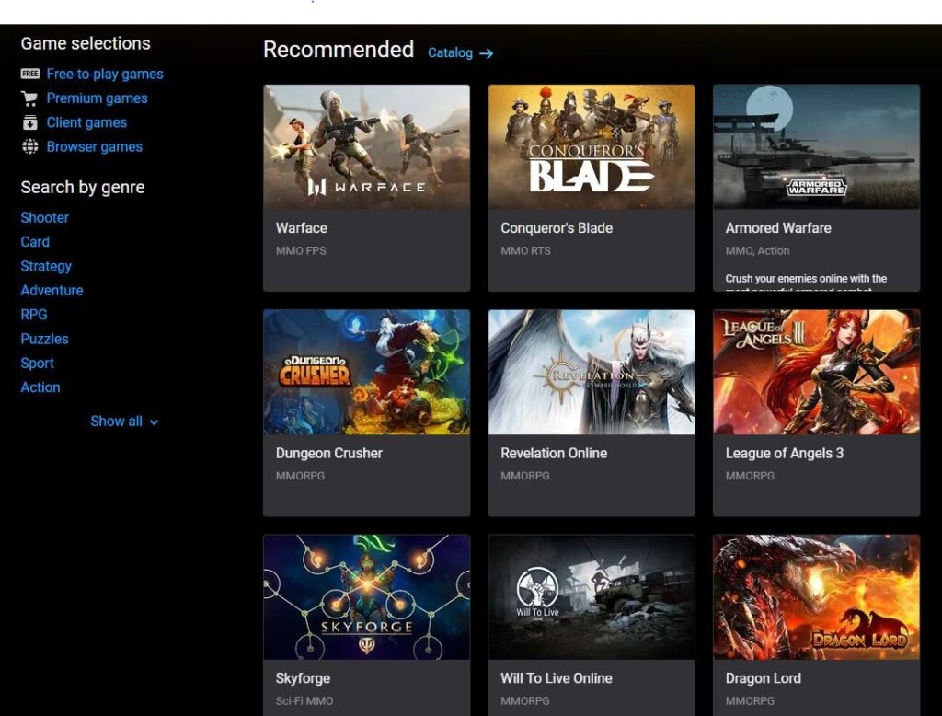This screenshot has width=942, height=716.
Task: Go to Client games list
Action: [86, 122]
